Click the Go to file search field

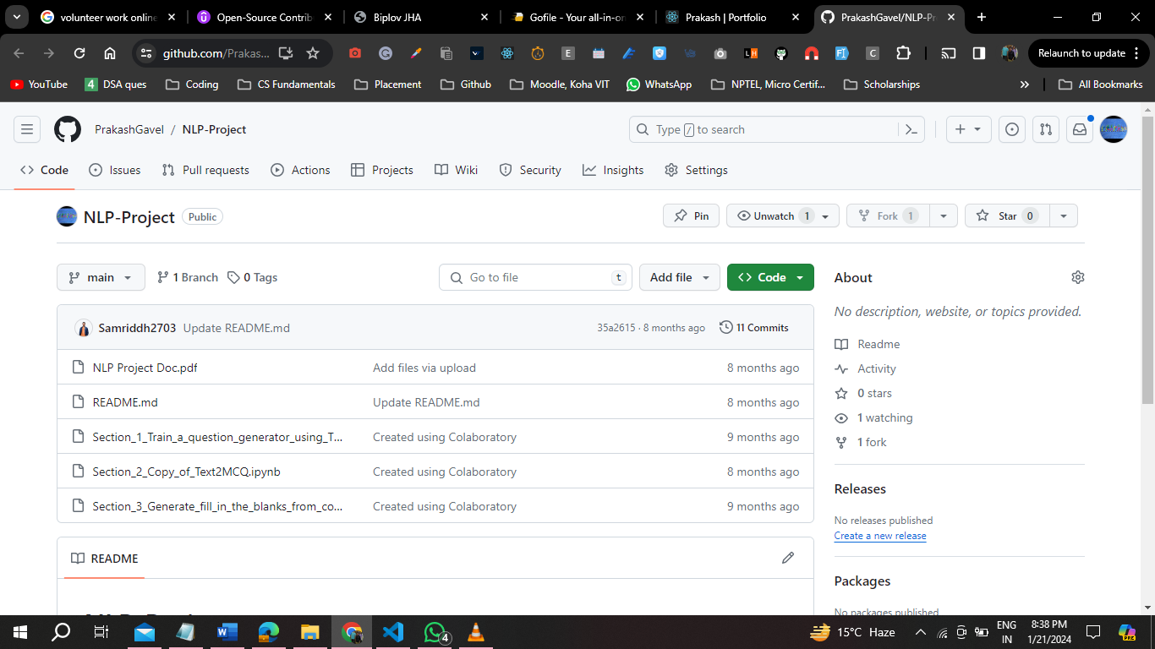(535, 277)
